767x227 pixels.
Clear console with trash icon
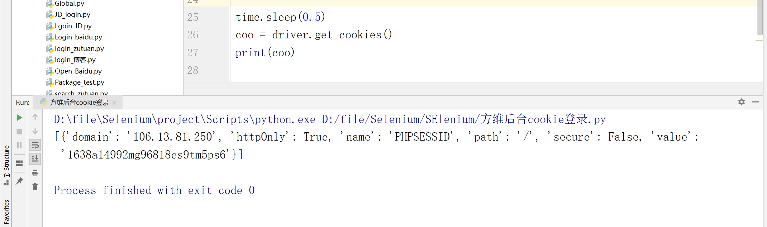pyautogui.click(x=35, y=186)
